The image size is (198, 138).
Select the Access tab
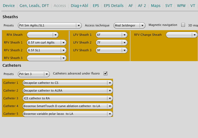click(60, 6)
